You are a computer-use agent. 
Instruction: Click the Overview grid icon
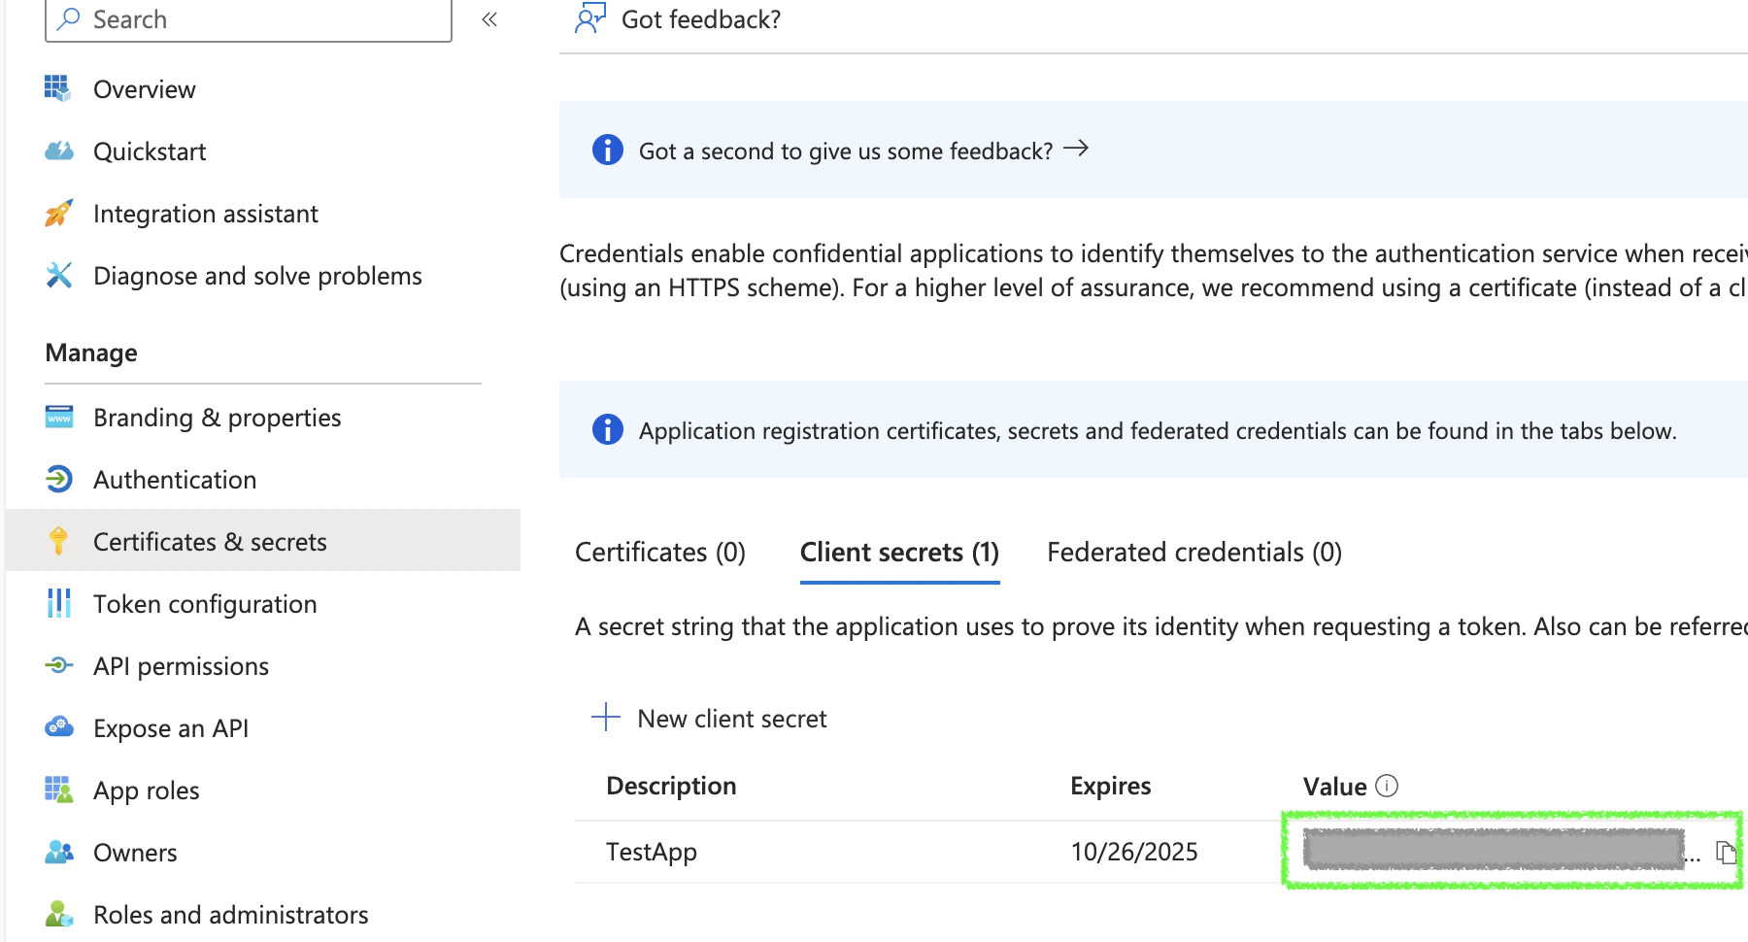(x=58, y=88)
